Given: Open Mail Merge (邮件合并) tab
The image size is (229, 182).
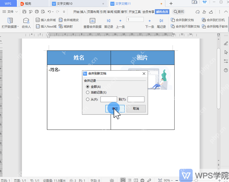Looking at the screenshot, I should click(162, 12).
